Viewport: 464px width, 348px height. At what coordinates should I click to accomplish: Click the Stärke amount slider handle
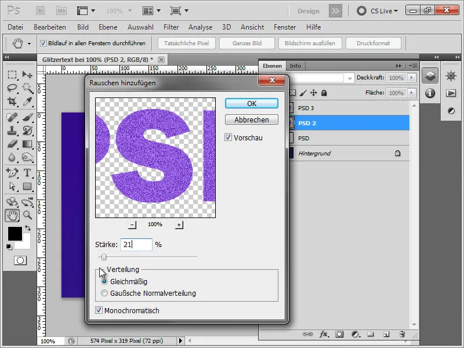pyautogui.click(x=103, y=257)
